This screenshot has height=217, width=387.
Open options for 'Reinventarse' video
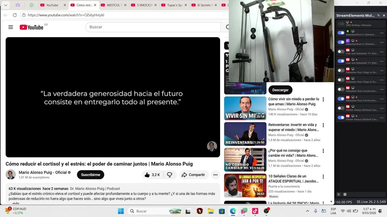323,125
